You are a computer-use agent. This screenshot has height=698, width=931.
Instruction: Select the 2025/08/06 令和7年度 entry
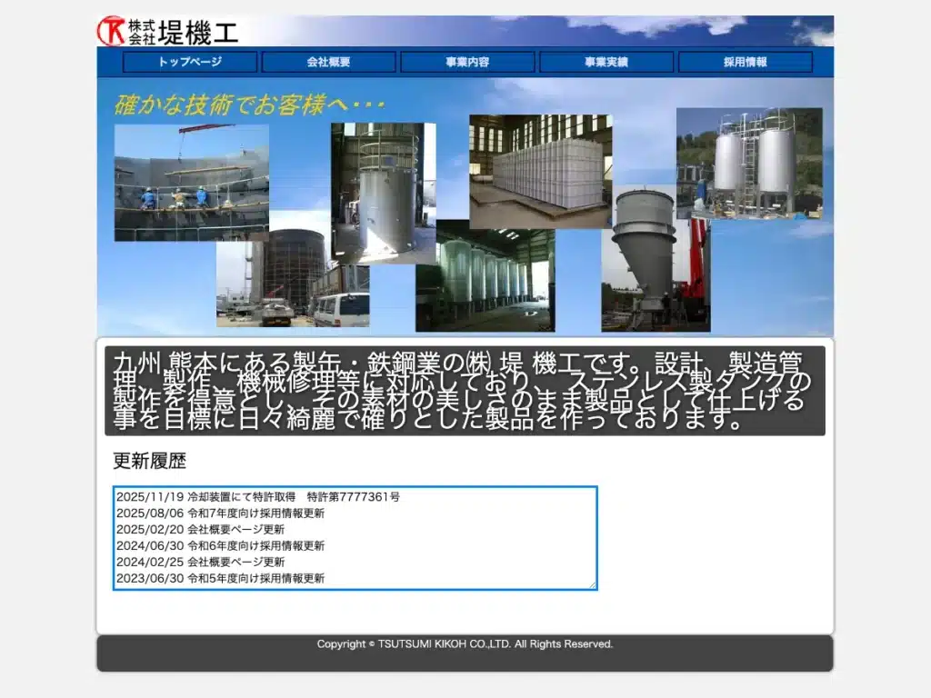220,513
